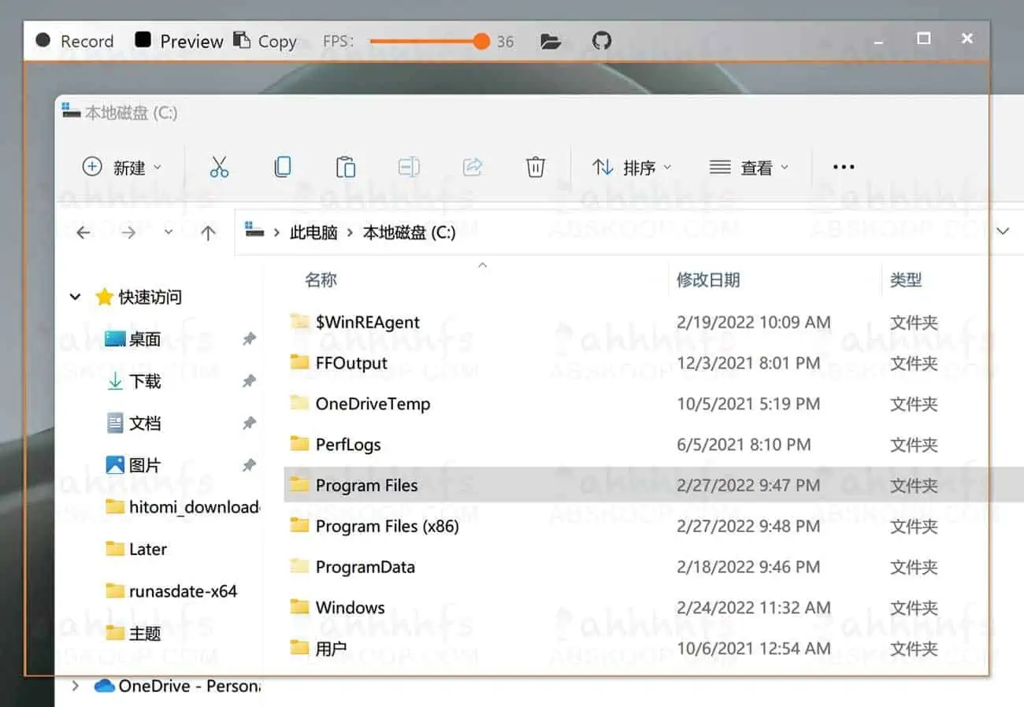
Task: Collapse the 快速访问 section
Action: [x=75, y=297]
